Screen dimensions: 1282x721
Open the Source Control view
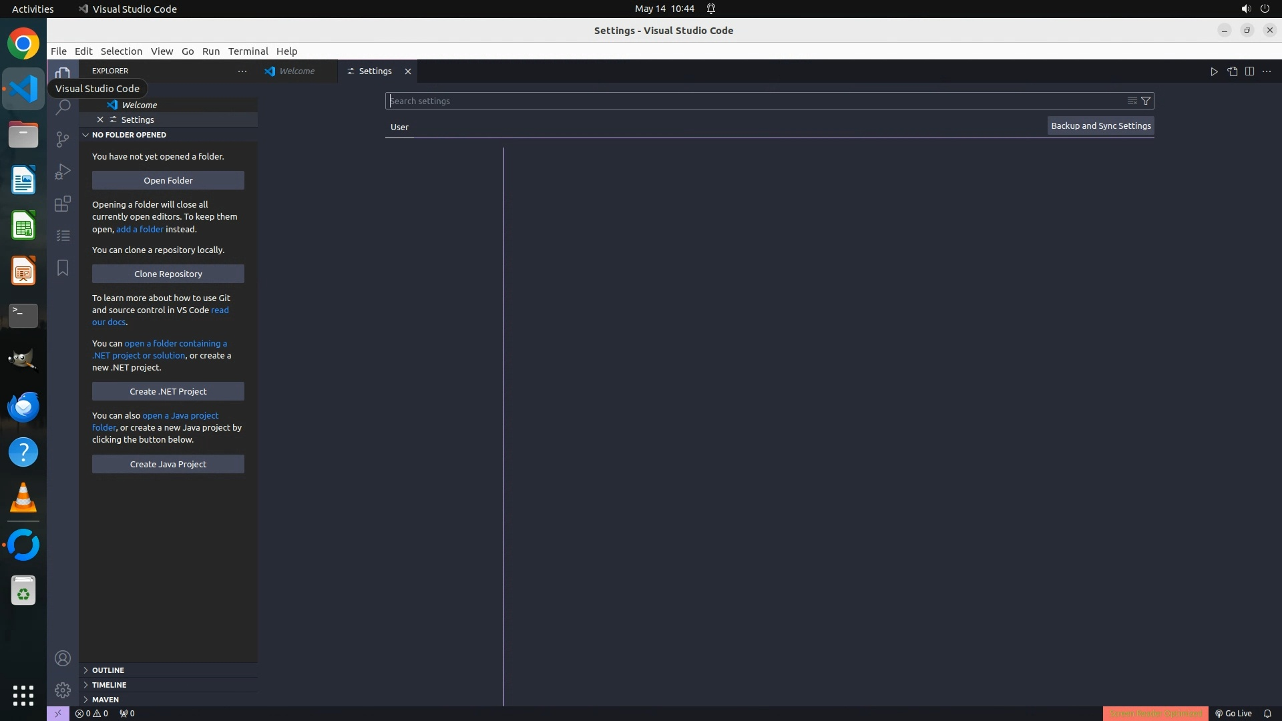pyautogui.click(x=63, y=140)
